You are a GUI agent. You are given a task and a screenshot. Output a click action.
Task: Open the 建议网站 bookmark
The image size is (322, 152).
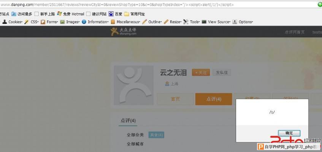96,14
